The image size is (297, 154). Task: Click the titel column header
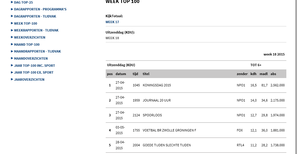coord(146,74)
